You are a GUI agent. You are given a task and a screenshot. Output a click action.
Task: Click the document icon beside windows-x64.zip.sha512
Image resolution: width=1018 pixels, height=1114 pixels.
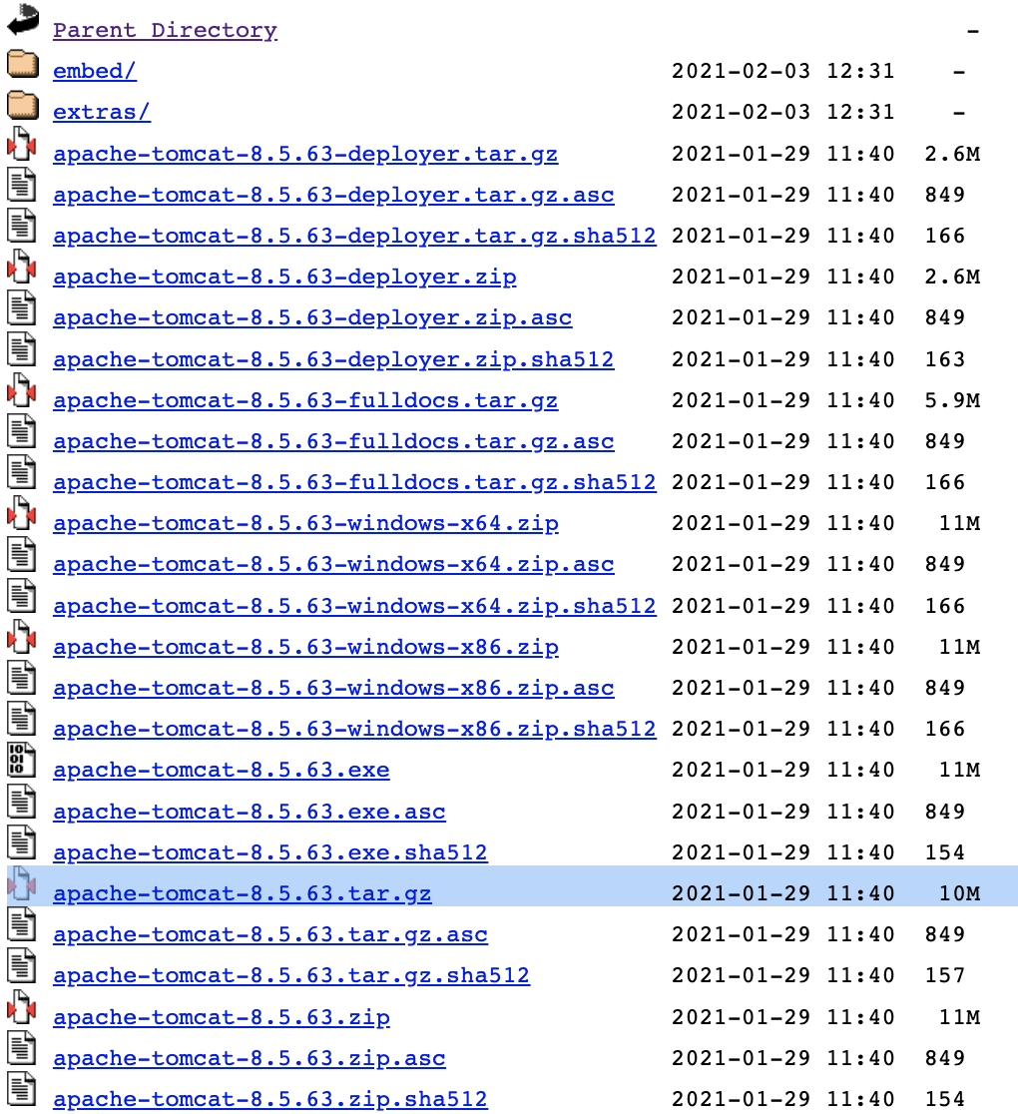click(x=21, y=596)
